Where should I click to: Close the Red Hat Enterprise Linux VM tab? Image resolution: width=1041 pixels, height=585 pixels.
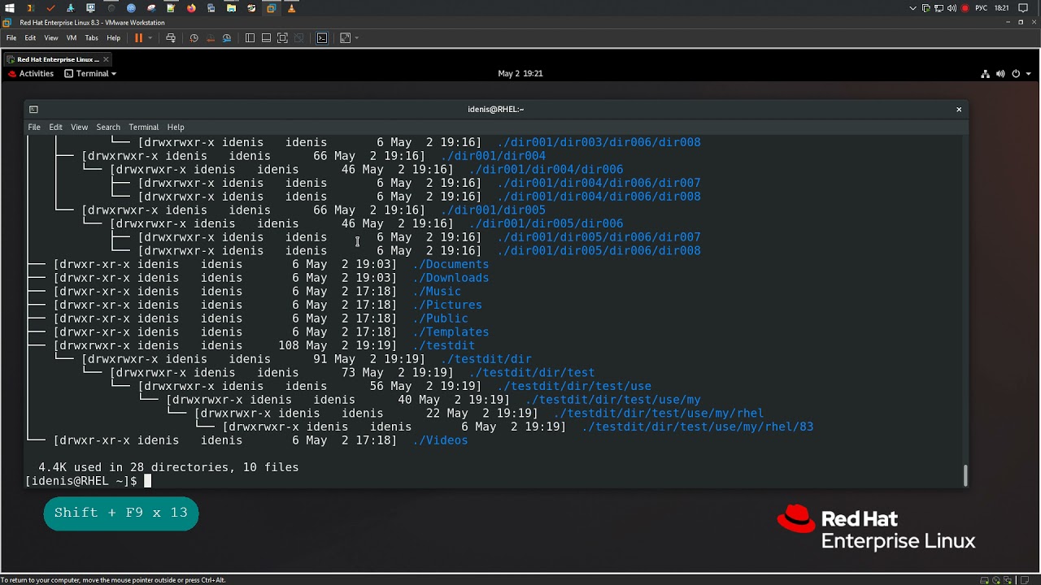pyautogui.click(x=106, y=59)
